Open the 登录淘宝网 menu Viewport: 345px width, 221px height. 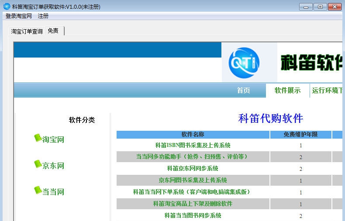click(19, 16)
